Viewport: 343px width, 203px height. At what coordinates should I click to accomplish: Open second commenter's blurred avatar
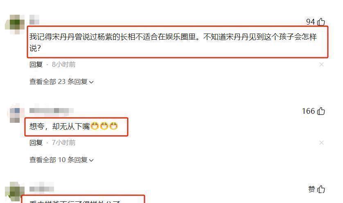click(x=15, y=115)
